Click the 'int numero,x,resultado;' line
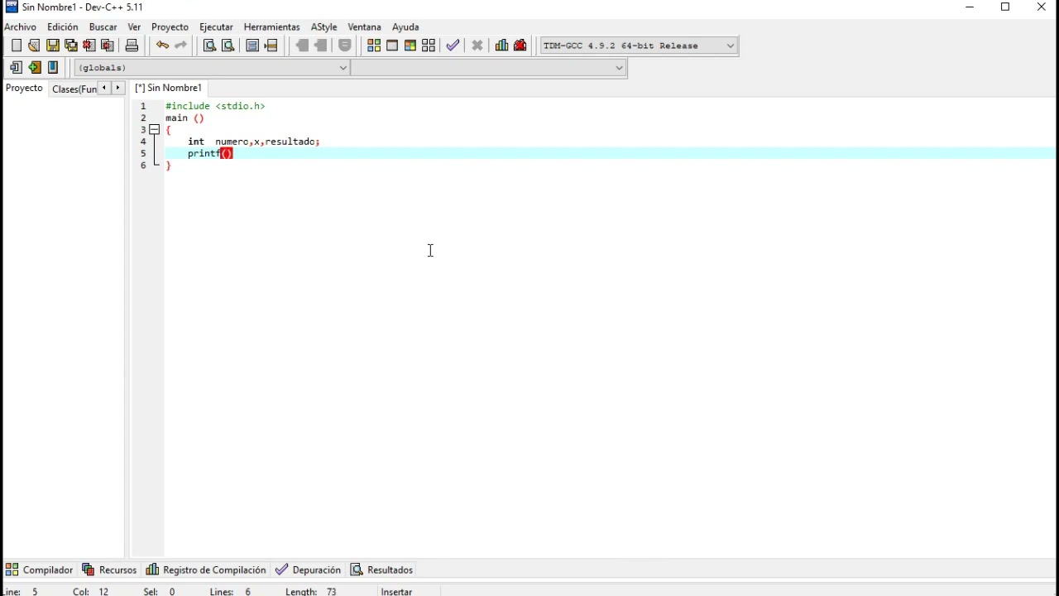This screenshot has height=596, width=1059. pyautogui.click(x=253, y=142)
